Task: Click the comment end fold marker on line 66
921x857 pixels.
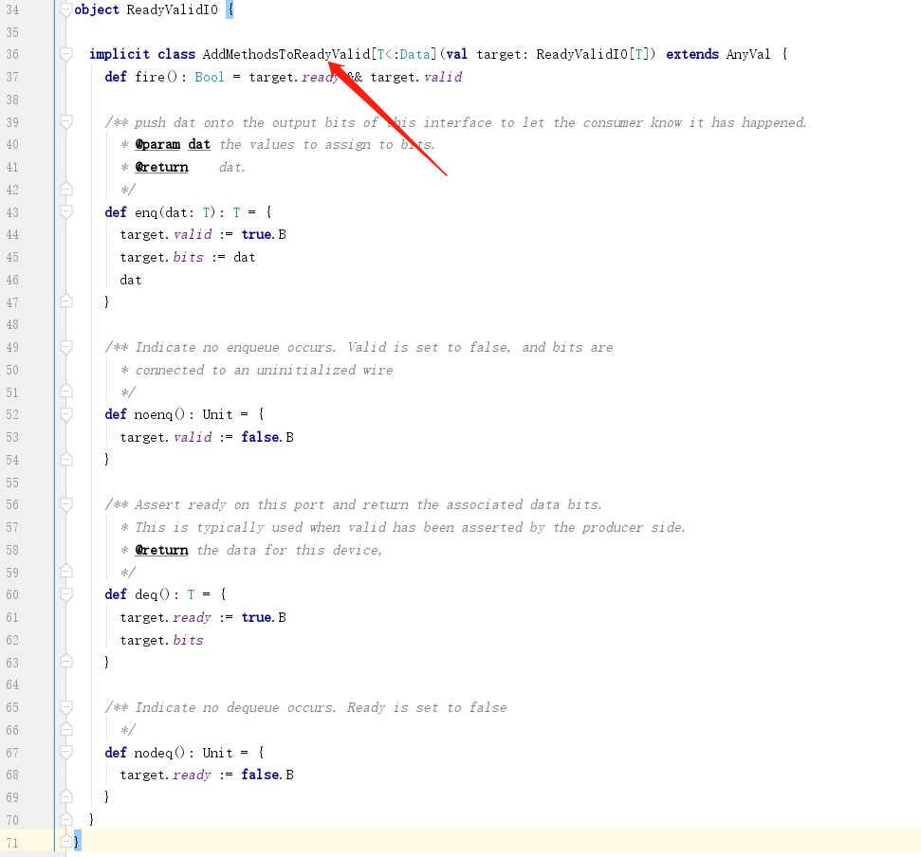Action: [x=65, y=730]
